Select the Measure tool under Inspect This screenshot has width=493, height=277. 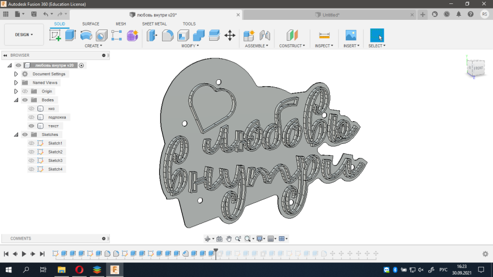[324, 36]
